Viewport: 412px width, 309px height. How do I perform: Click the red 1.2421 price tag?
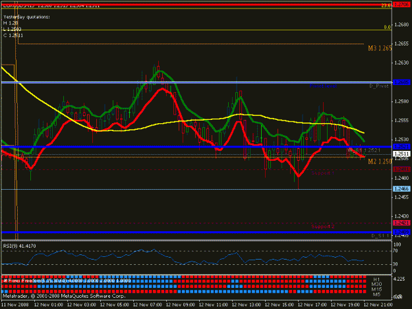(x=401, y=223)
